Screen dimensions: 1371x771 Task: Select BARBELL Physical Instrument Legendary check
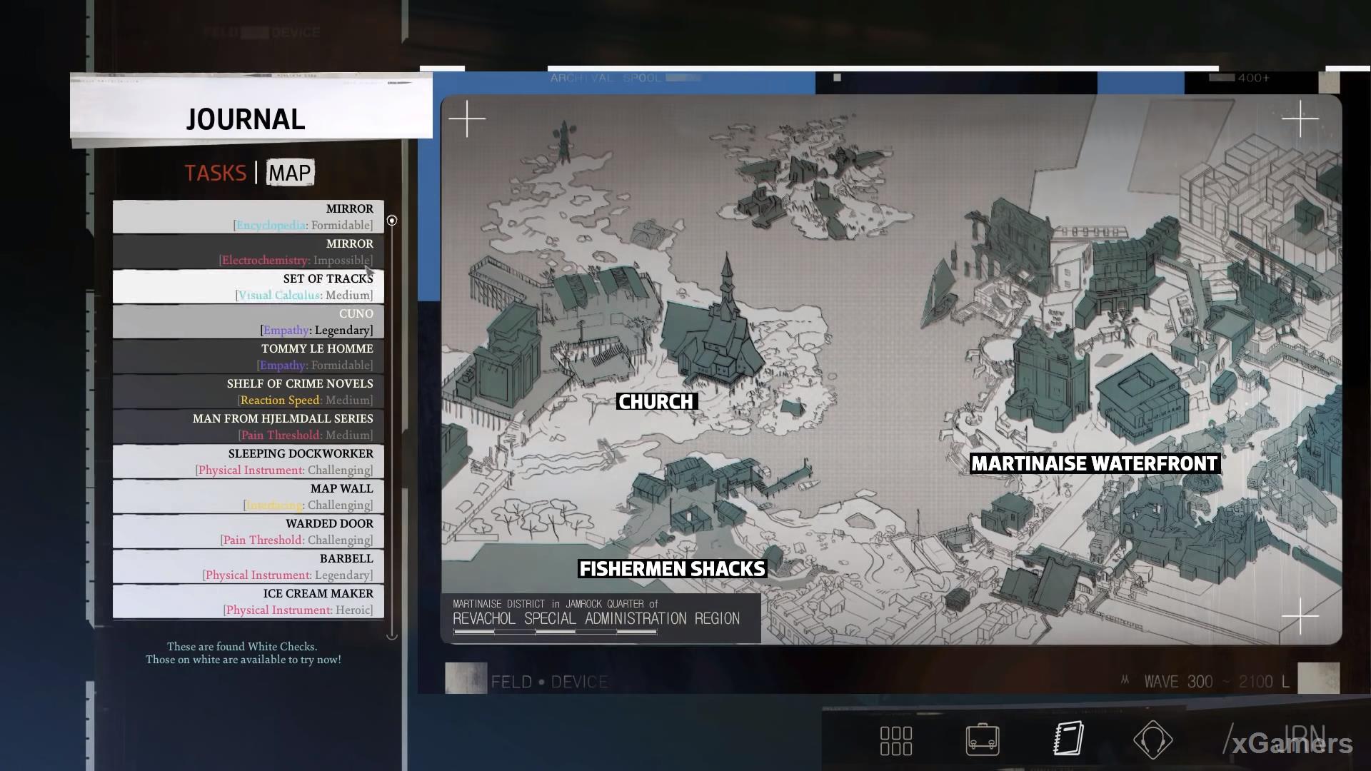(x=248, y=566)
